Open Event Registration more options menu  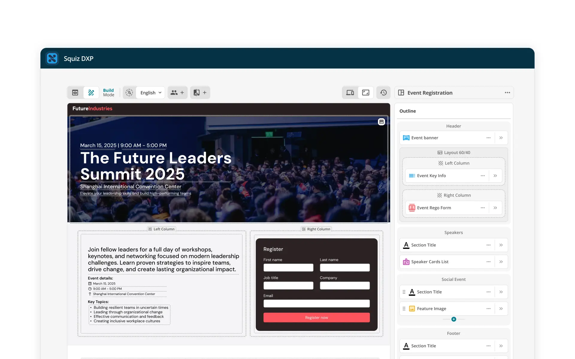507,93
